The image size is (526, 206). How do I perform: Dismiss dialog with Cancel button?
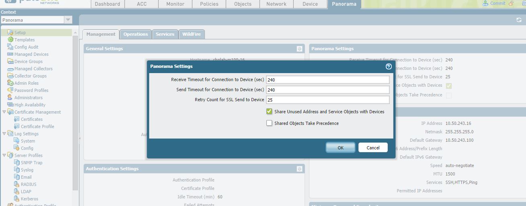(373, 147)
